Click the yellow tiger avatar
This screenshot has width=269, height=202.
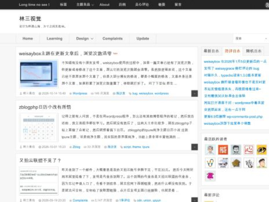(x=262, y=149)
